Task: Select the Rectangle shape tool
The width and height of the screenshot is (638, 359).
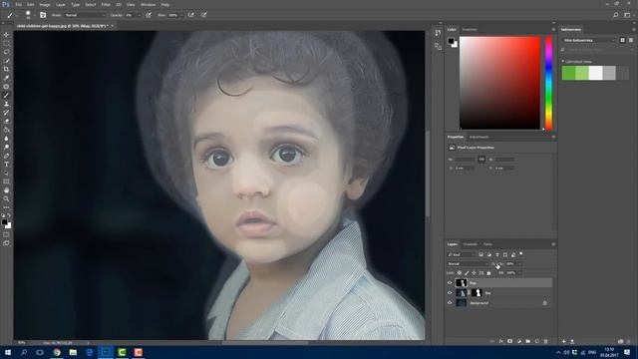Action: pyautogui.click(x=6, y=181)
